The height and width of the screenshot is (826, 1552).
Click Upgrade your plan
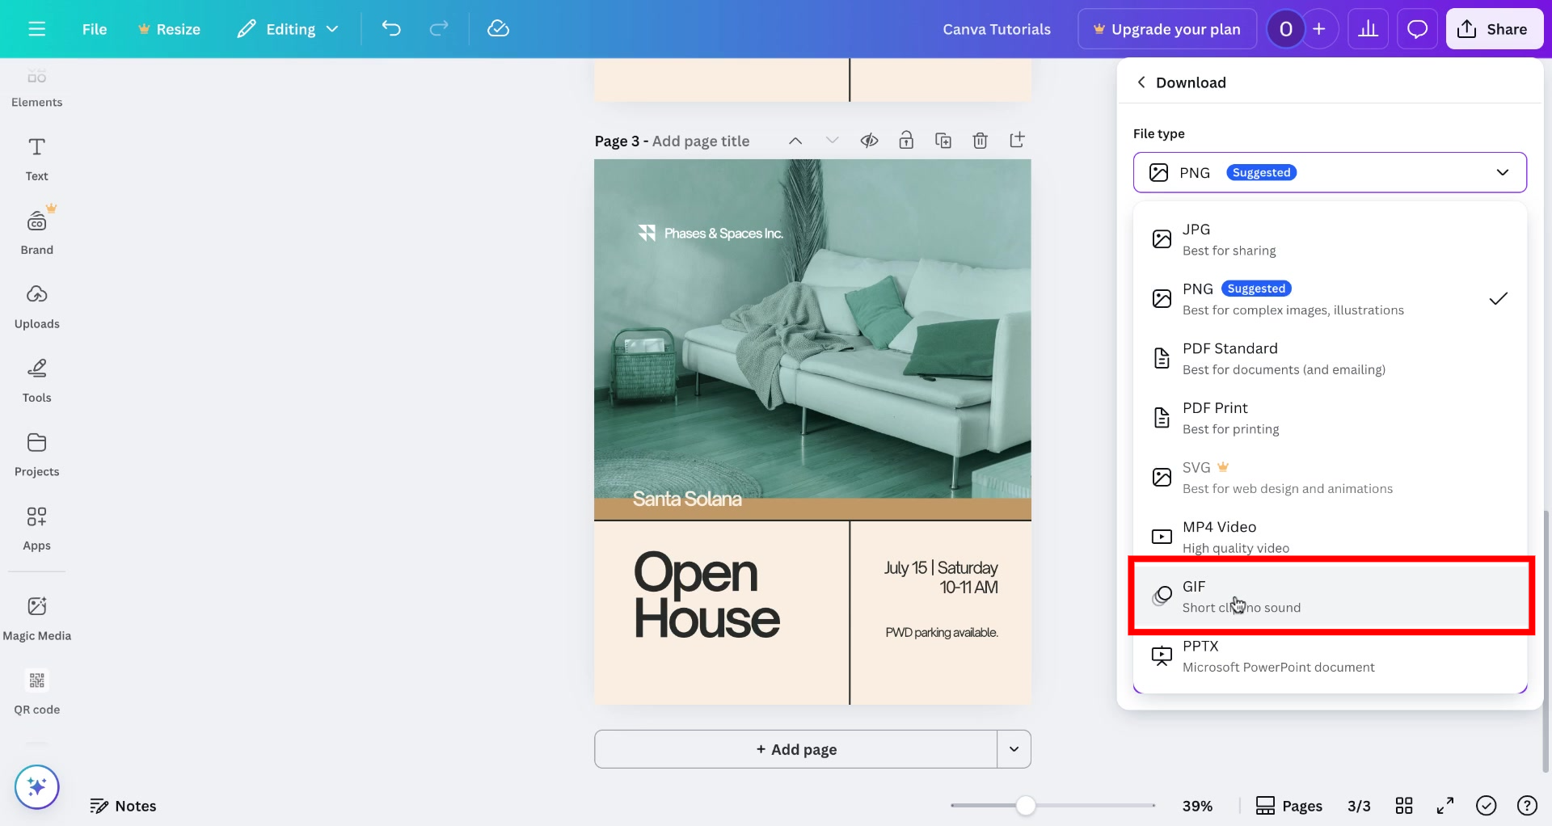[1166, 28]
